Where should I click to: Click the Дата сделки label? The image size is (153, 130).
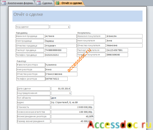[34, 89]
